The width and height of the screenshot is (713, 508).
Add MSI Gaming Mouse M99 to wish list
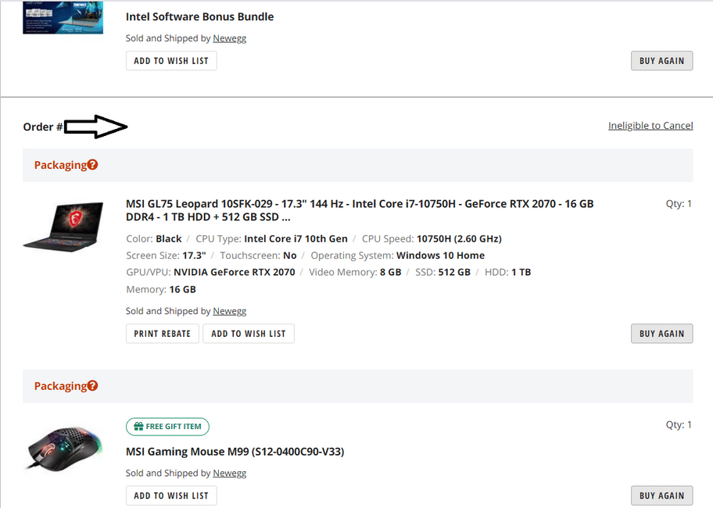pos(171,495)
